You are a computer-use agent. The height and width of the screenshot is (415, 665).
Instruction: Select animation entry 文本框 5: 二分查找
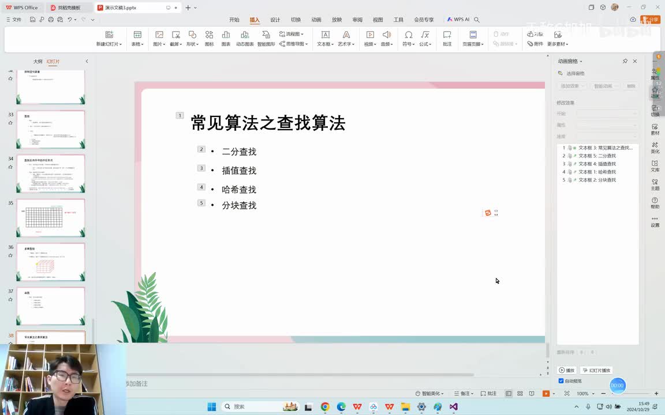point(597,156)
